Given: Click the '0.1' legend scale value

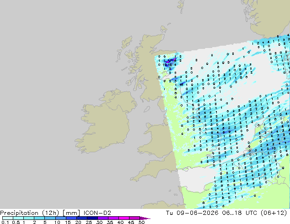Looking at the screenshot, I should click(5, 222).
